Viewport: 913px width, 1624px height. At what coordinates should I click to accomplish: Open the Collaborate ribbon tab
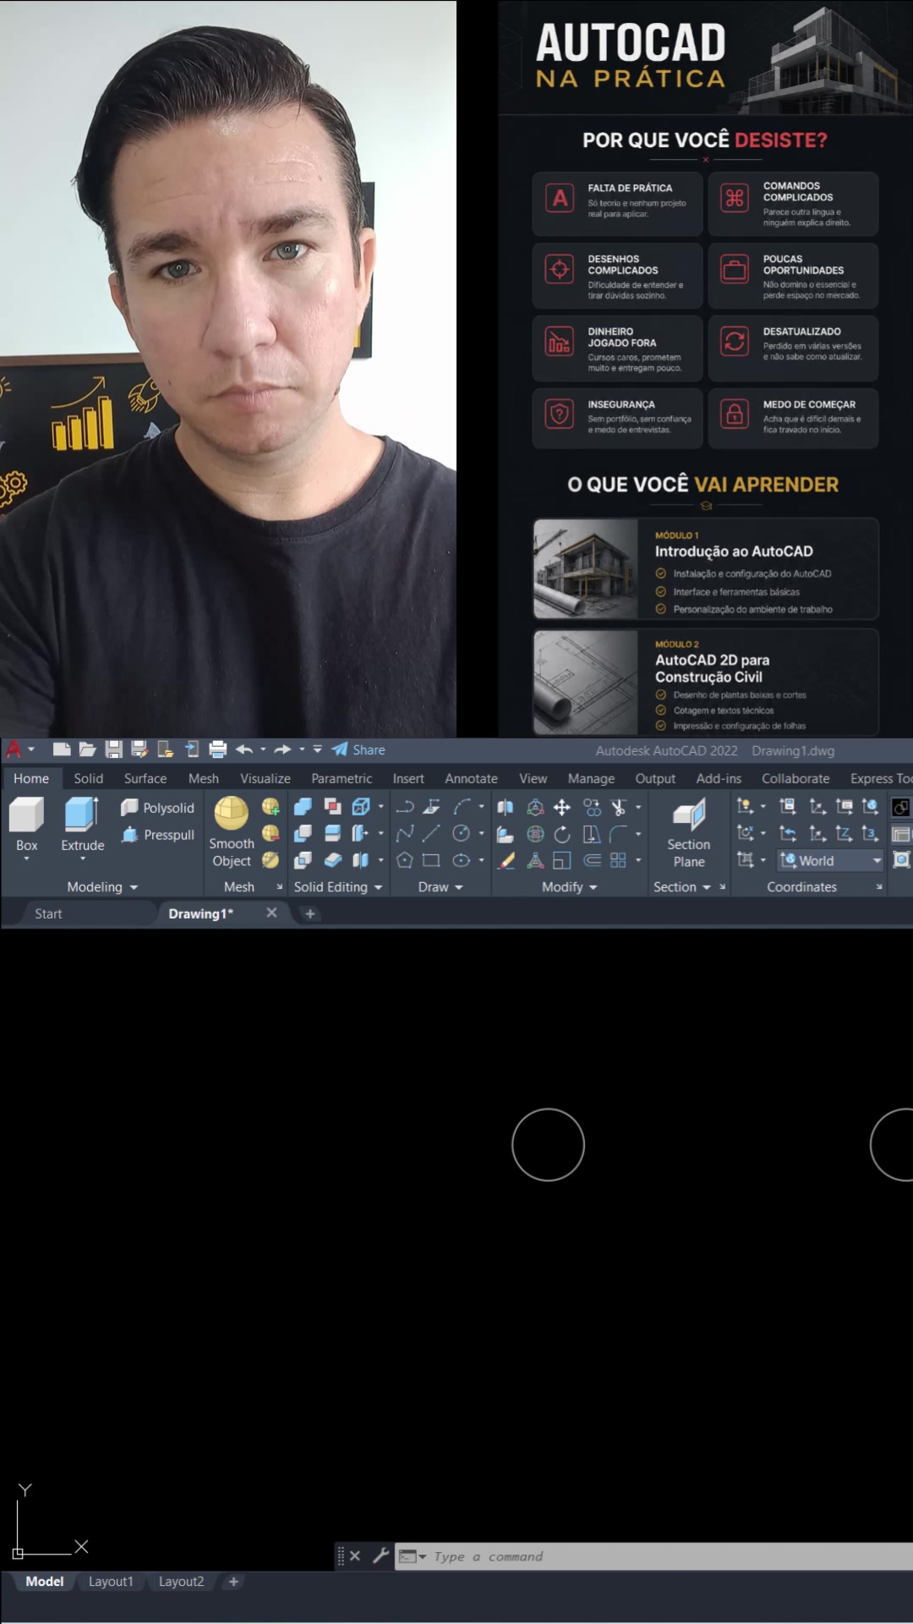pos(795,778)
